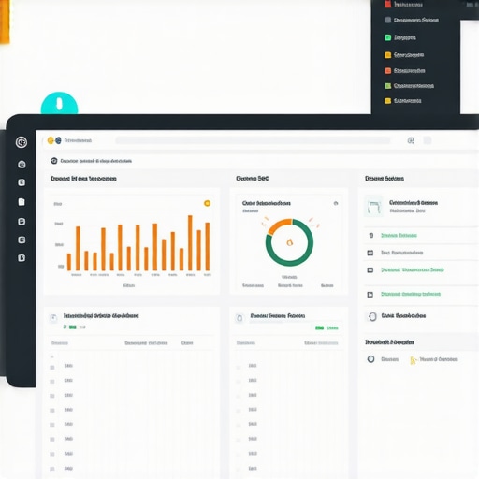The image size is (479, 479).
Task: Select the red square icon in dark top-right panel
Action: (388, 5)
